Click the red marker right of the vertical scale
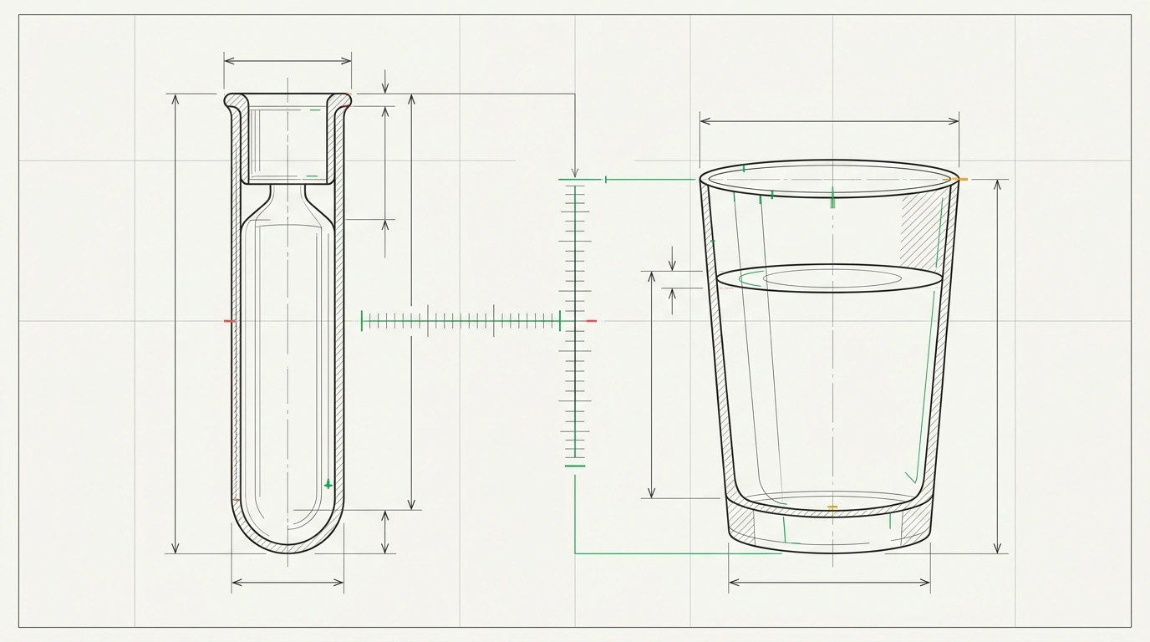1150x642 pixels. click(592, 321)
